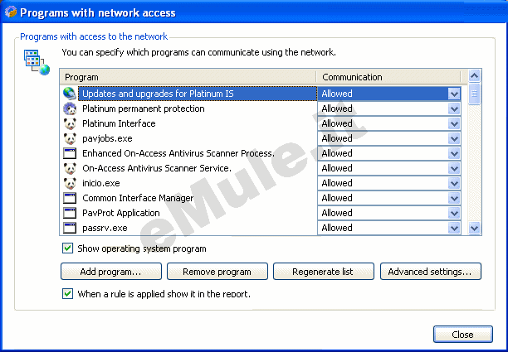Viewport: 508px width, 352px height.
Task: Open communication dropdown for Updates and upgrades for Platinum IS
Action: coord(454,94)
